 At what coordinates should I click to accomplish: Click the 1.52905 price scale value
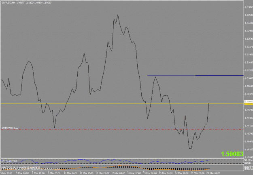[x=249, y=31]
